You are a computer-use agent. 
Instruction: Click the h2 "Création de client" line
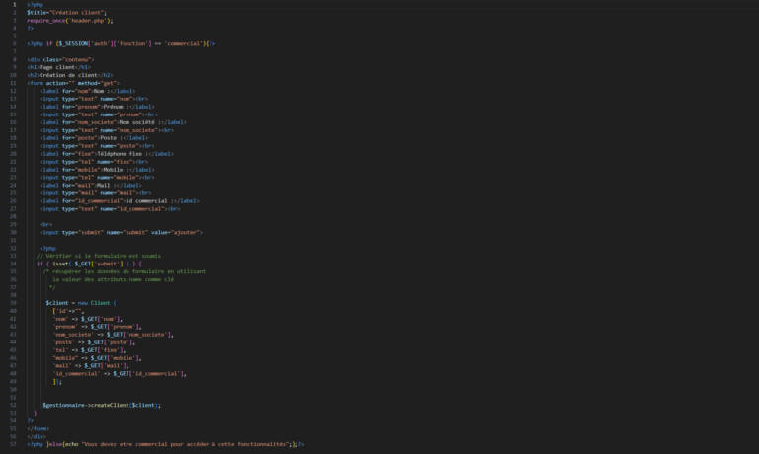coord(70,75)
